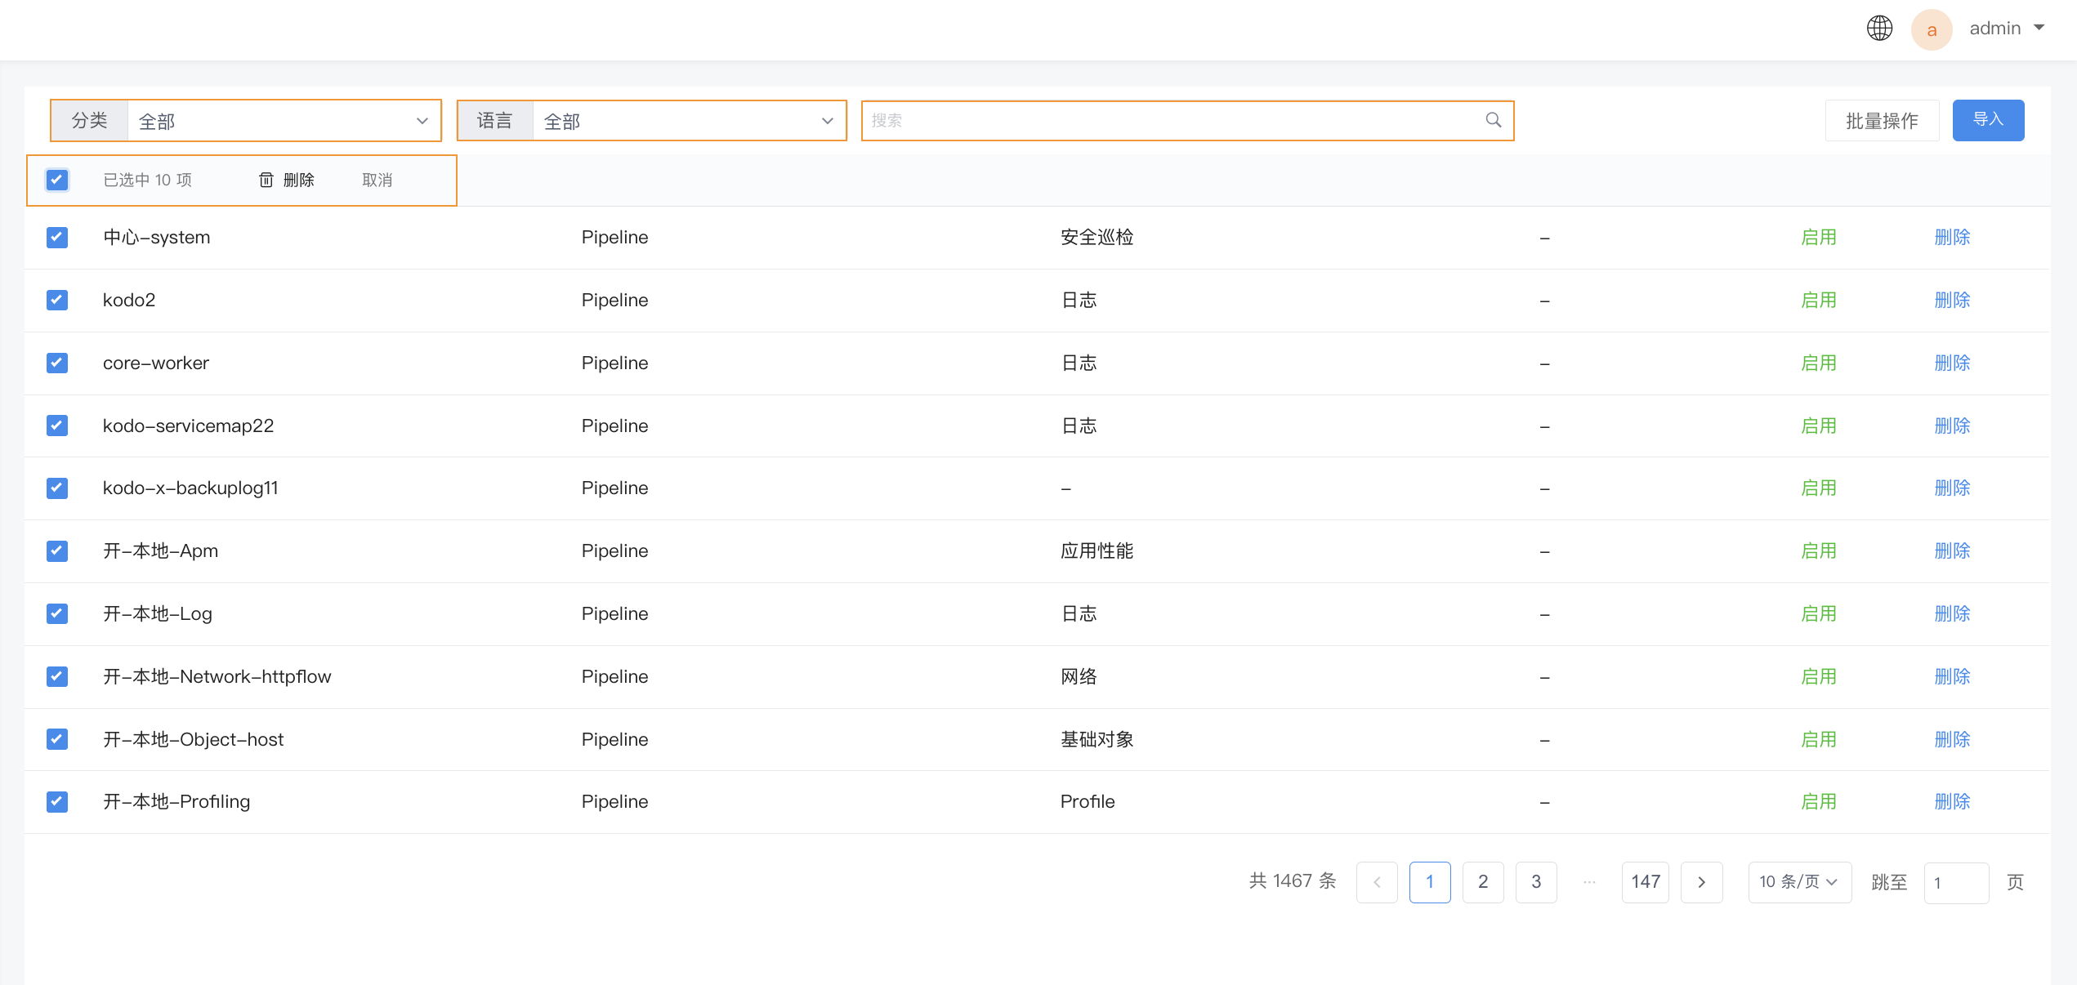Go to previous page arrow

point(1377,882)
